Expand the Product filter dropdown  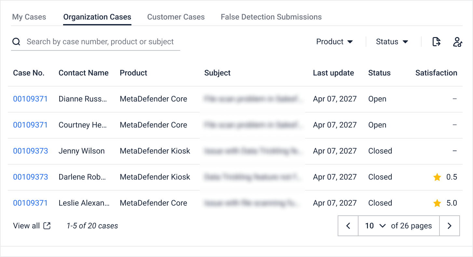(334, 42)
